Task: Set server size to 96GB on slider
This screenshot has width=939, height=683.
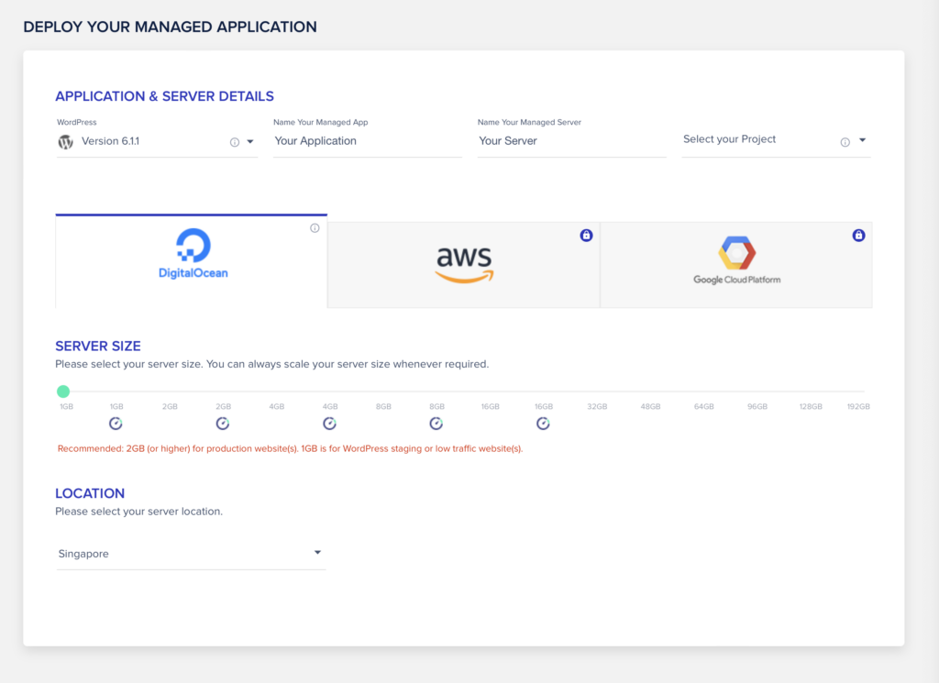Action: [757, 406]
